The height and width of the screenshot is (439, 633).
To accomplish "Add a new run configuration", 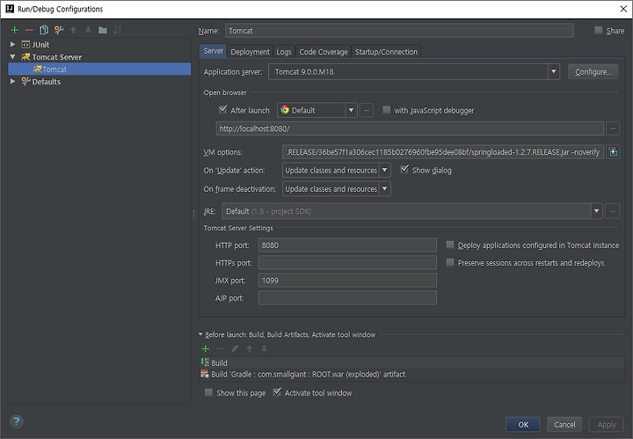I will [15, 30].
